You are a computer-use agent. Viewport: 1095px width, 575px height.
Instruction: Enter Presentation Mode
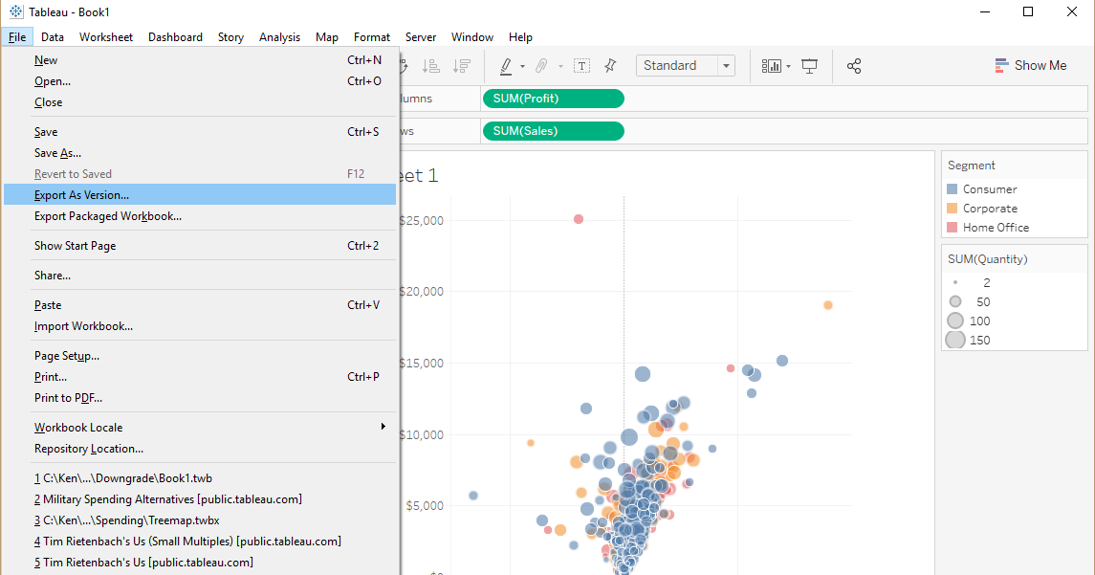pos(810,66)
